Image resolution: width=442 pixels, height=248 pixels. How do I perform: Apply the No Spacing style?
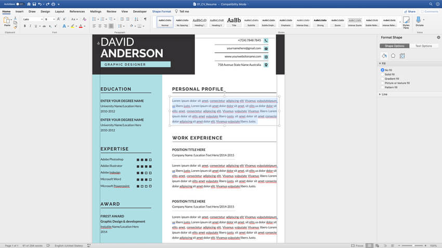pyautogui.click(x=182, y=22)
